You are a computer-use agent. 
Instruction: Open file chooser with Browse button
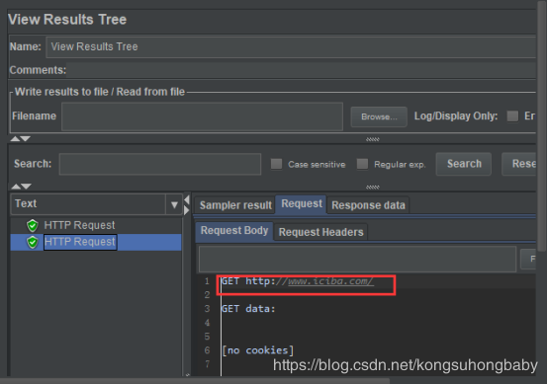pyautogui.click(x=379, y=116)
